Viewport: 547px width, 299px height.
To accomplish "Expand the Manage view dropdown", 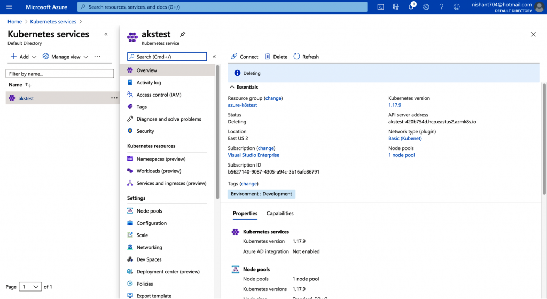I will (x=65, y=57).
